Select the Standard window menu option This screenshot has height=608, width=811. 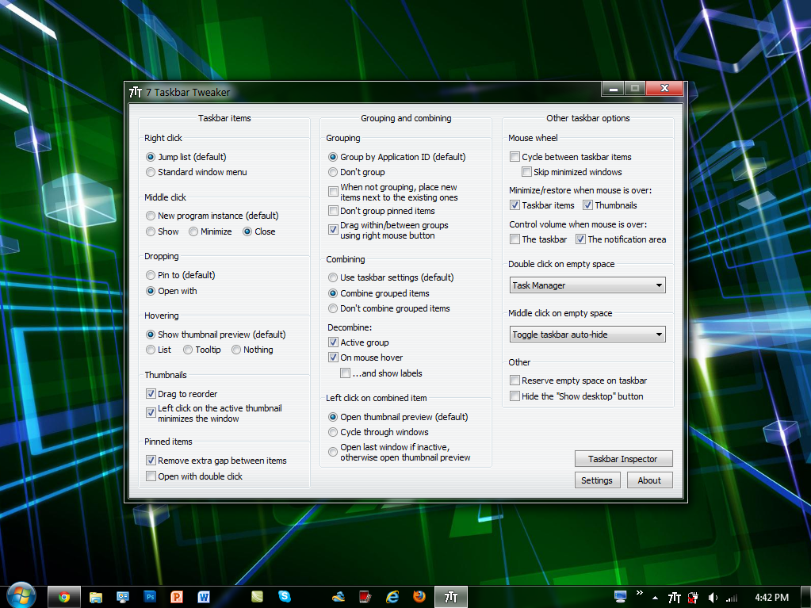coord(150,171)
